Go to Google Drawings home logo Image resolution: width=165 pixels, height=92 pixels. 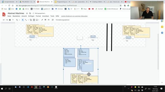(4, 14)
